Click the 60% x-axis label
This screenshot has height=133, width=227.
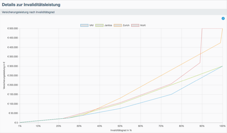pos(141,126)
